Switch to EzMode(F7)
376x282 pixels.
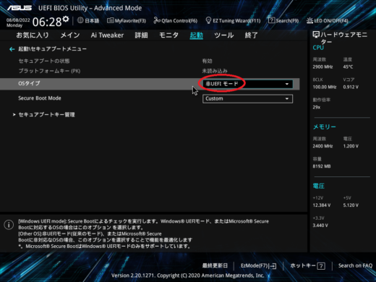click(258, 265)
